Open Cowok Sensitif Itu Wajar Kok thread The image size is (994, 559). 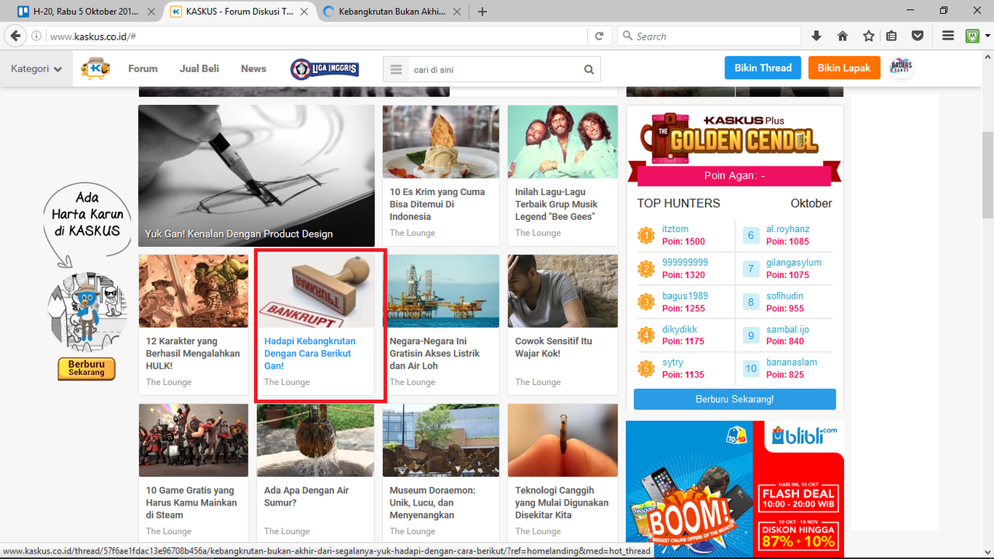tap(554, 347)
